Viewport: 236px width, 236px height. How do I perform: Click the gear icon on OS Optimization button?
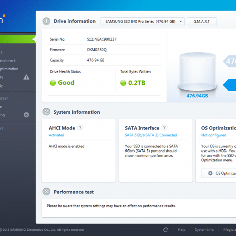point(210,173)
